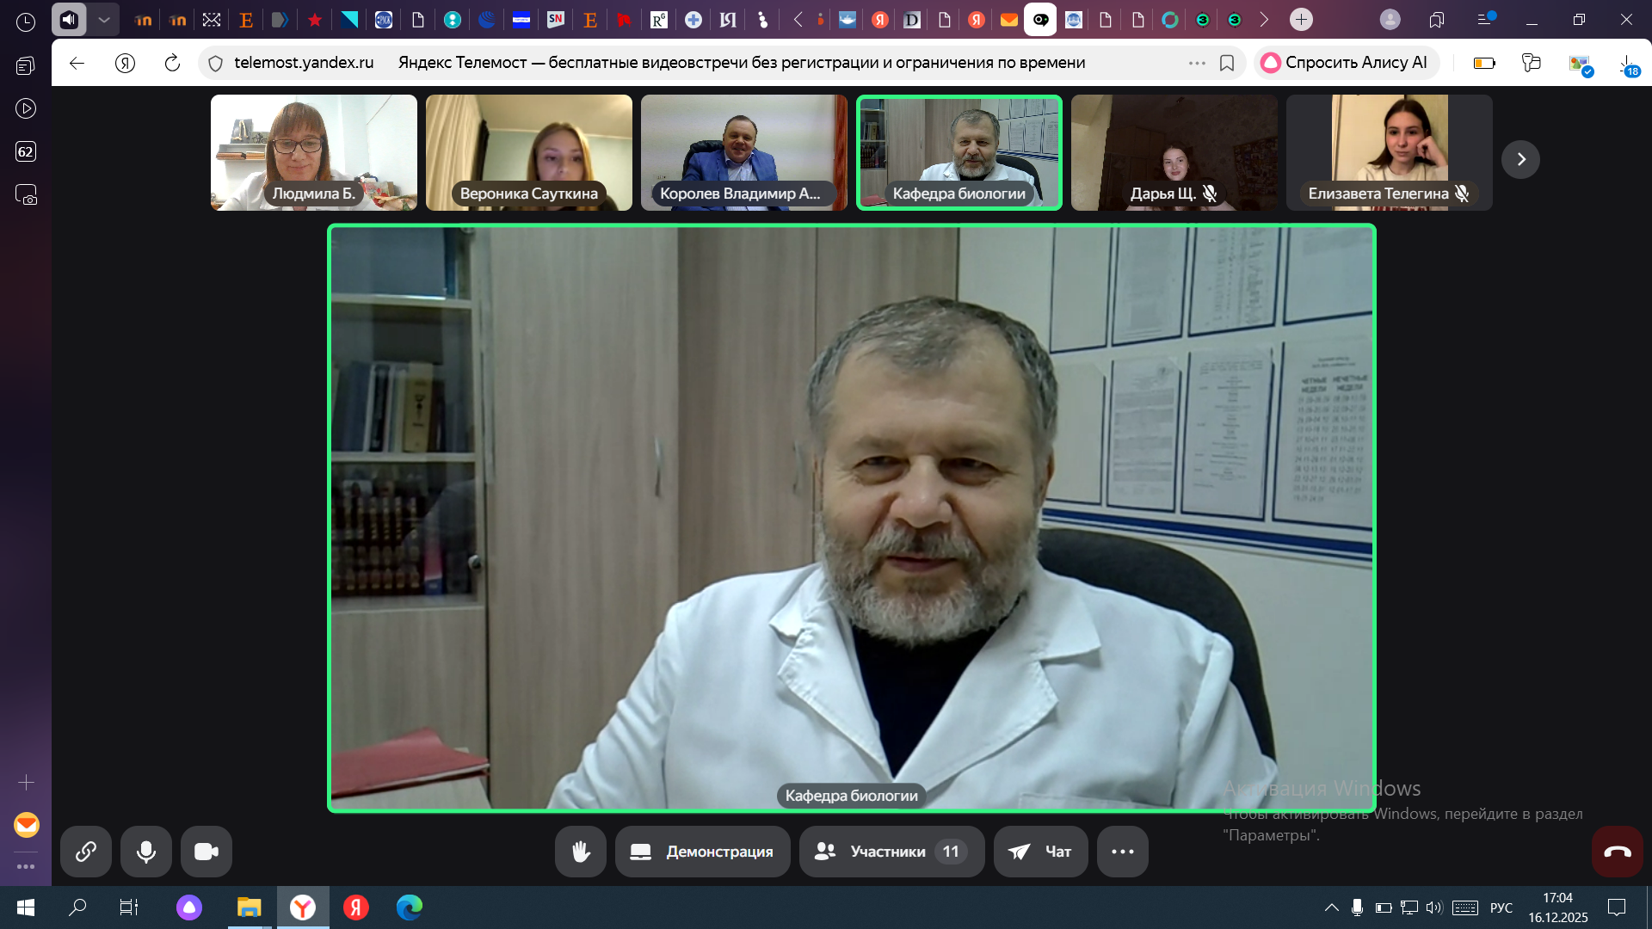Toggle the browser tab audio mute icon
1652x929 pixels.
(69, 19)
